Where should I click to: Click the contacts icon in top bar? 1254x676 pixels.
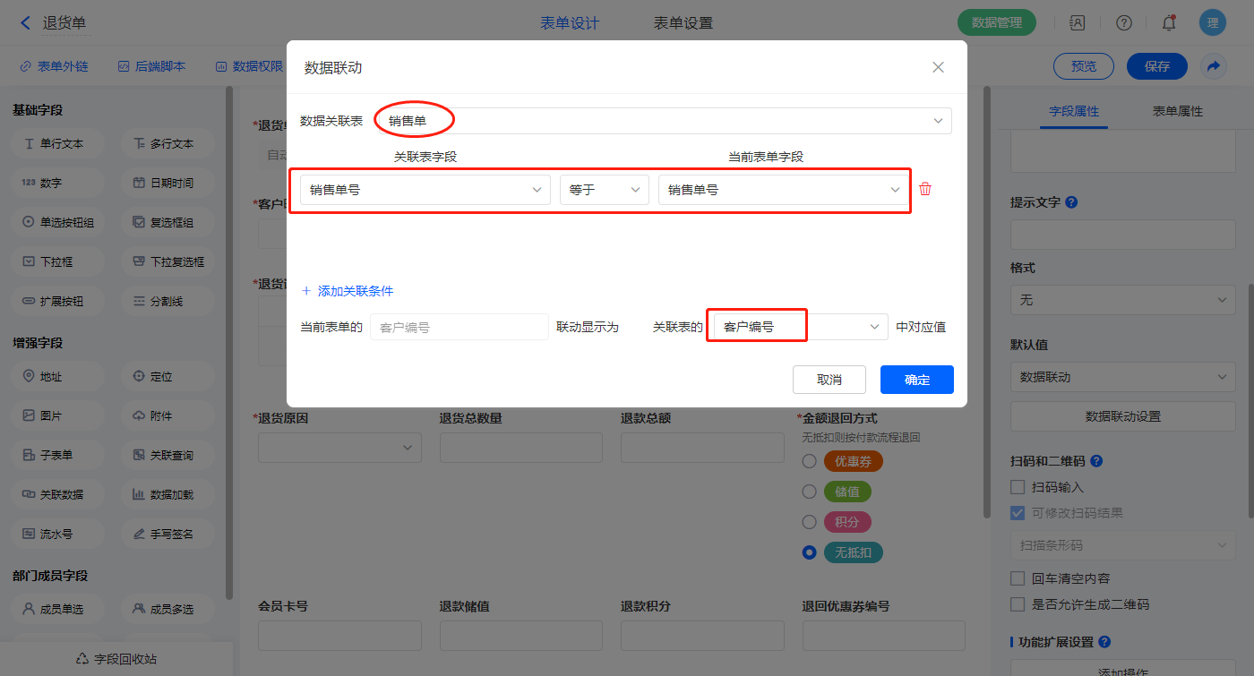point(1078,23)
